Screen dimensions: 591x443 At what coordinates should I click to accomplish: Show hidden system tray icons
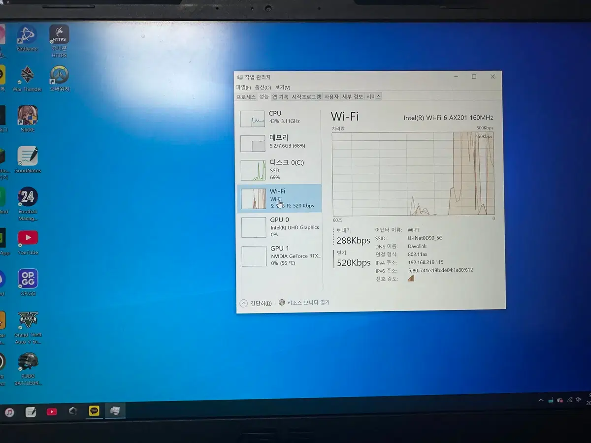[x=541, y=400]
